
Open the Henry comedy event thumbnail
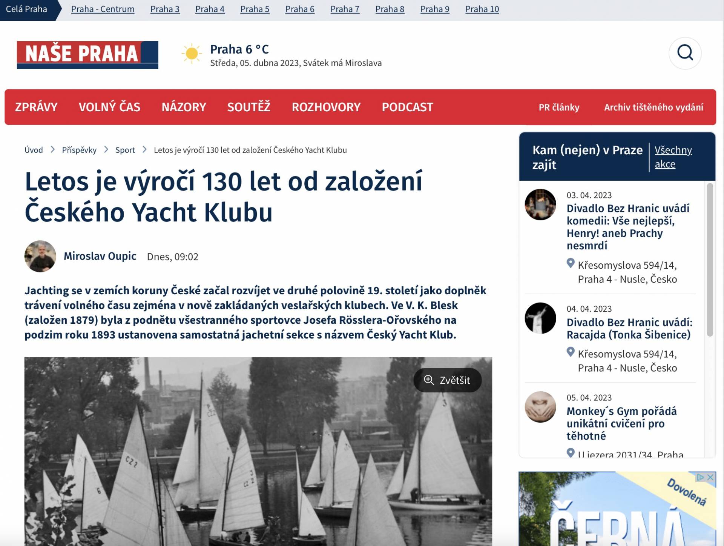click(x=540, y=205)
